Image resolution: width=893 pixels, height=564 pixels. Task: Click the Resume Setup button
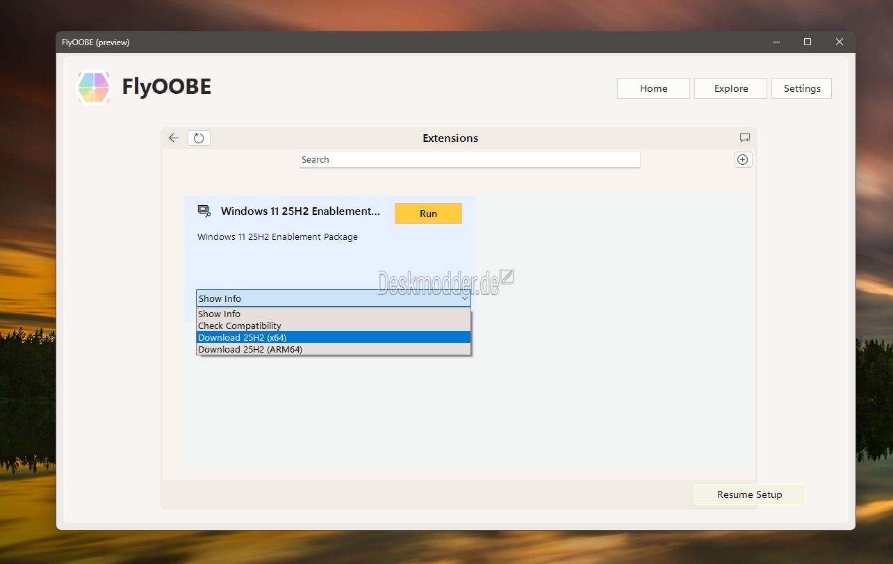point(749,494)
